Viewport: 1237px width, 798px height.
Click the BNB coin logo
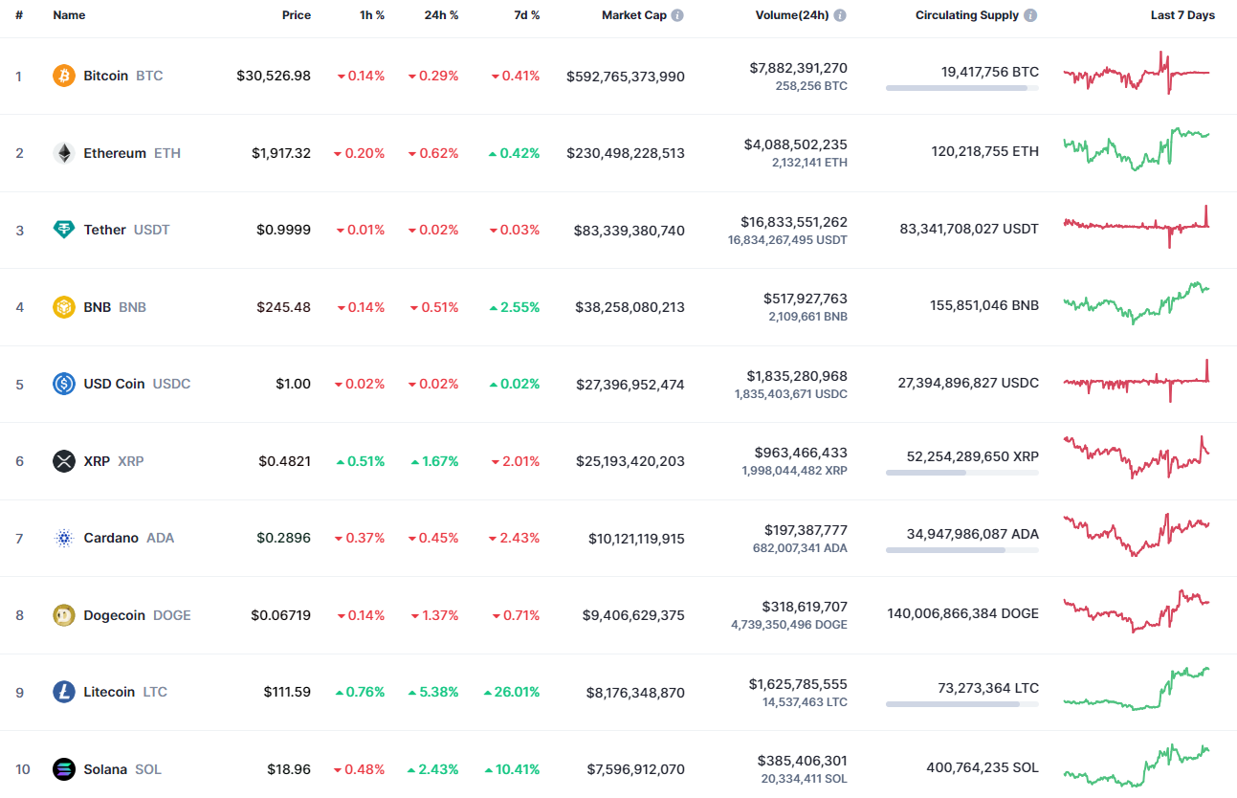pyautogui.click(x=63, y=307)
